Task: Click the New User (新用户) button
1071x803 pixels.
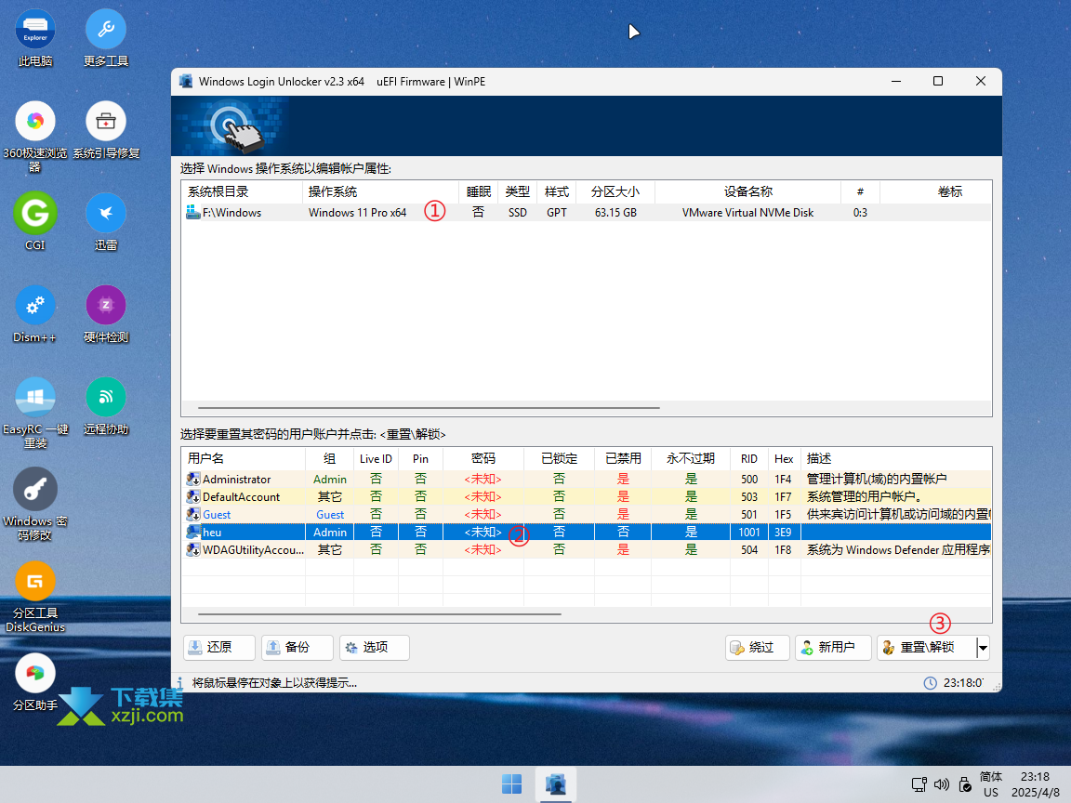Action: (x=833, y=648)
